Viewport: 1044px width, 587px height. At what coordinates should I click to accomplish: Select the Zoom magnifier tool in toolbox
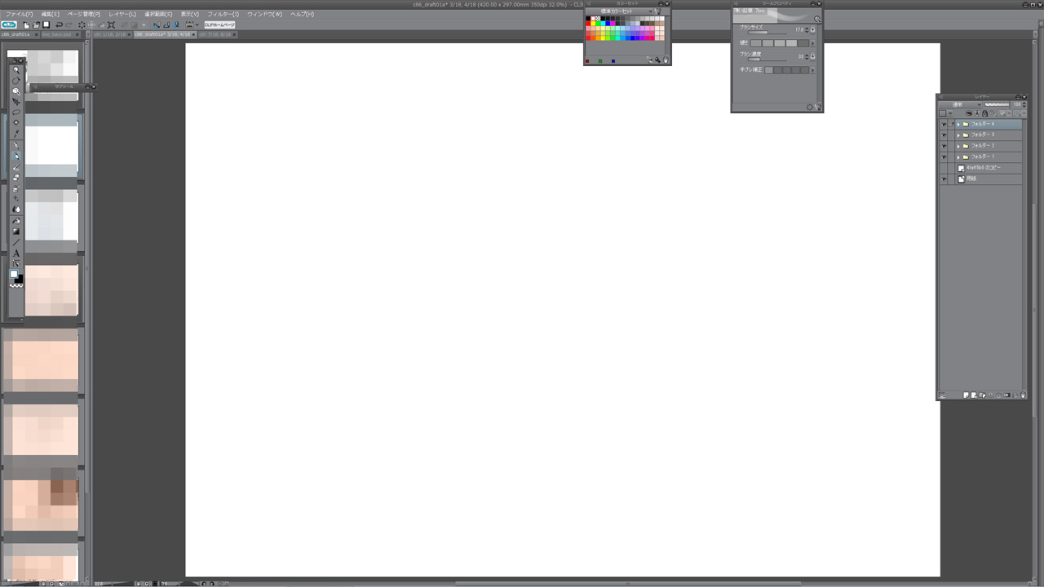click(16, 70)
